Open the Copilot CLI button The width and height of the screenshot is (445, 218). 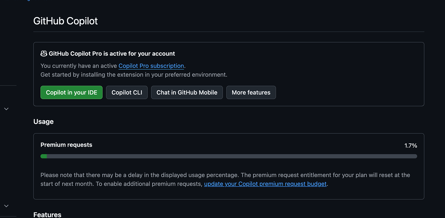tap(127, 92)
